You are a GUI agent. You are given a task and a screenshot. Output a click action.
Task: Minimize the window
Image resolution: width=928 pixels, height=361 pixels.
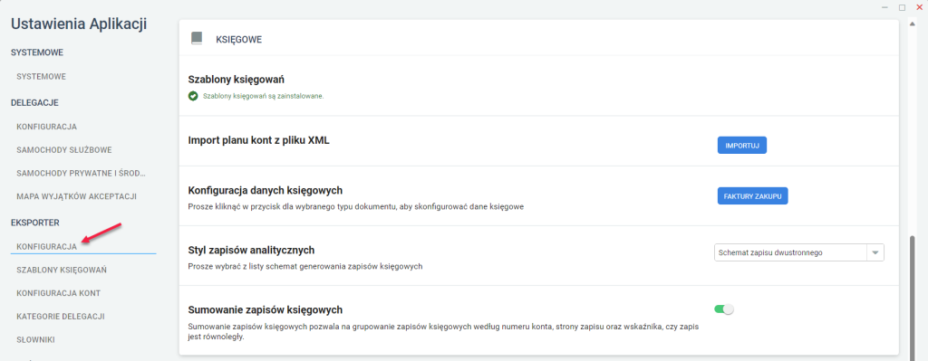pyautogui.click(x=884, y=7)
